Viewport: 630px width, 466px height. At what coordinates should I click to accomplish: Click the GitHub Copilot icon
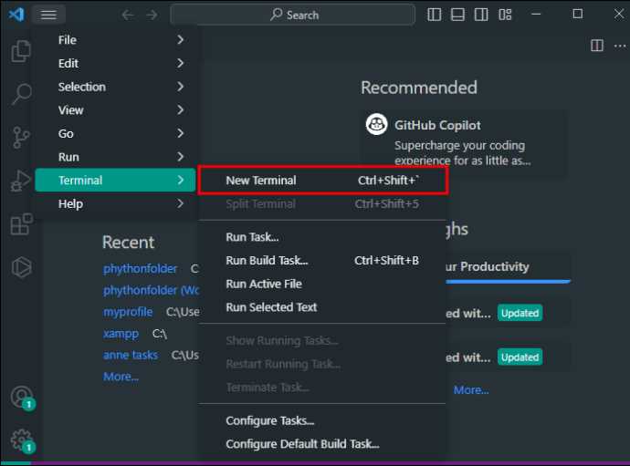point(376,124)
